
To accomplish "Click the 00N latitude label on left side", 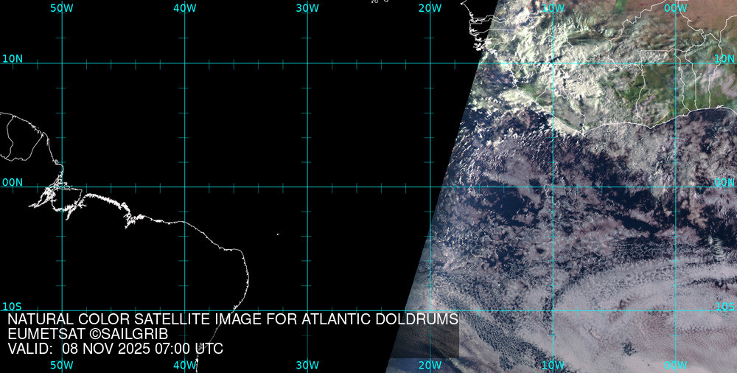I will (13, 182).
